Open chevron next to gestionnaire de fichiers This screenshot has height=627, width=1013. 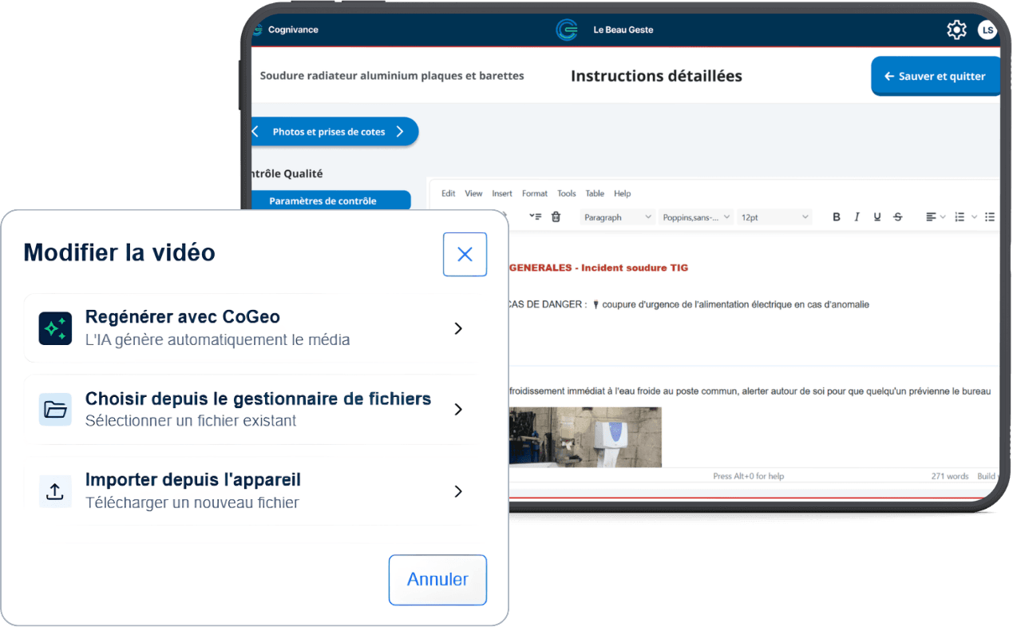(458, 410)
